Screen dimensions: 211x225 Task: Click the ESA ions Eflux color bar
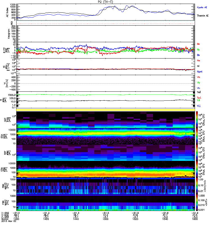point(197,136)
